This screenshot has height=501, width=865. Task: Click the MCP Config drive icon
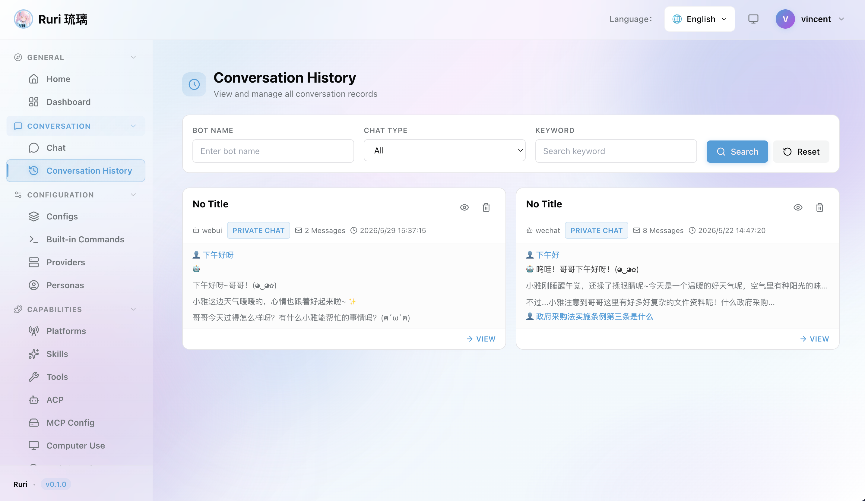34,423
